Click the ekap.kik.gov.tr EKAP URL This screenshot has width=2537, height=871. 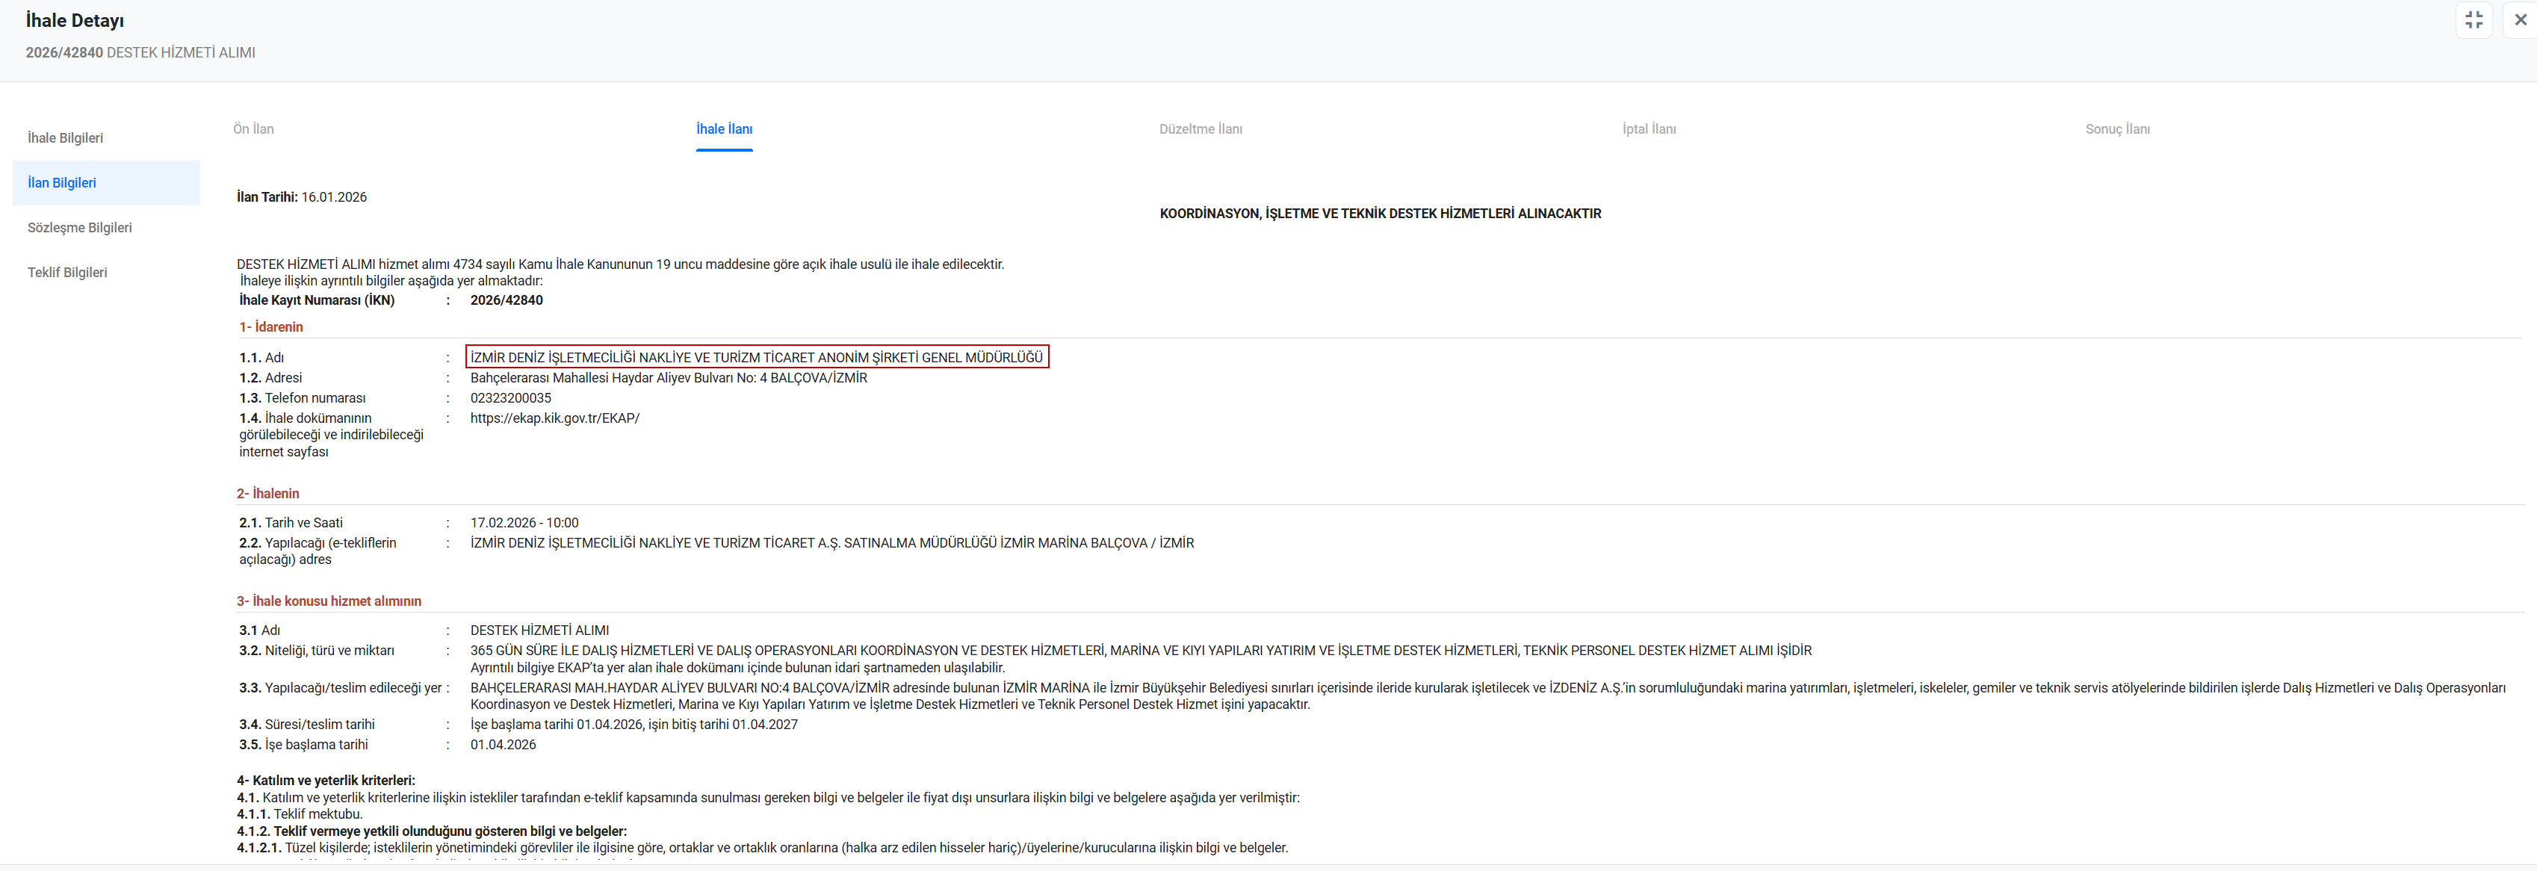[554, 418]
